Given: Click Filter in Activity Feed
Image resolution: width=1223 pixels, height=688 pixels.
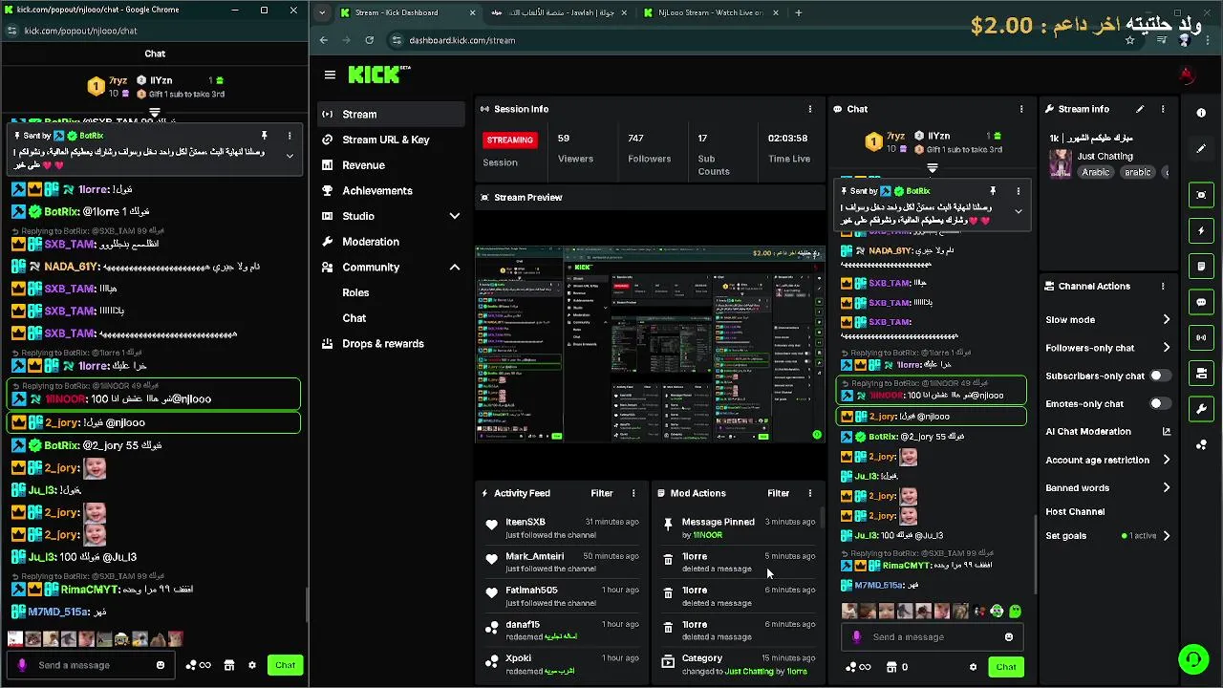Looking at the screenshot, I should [602, 493].
